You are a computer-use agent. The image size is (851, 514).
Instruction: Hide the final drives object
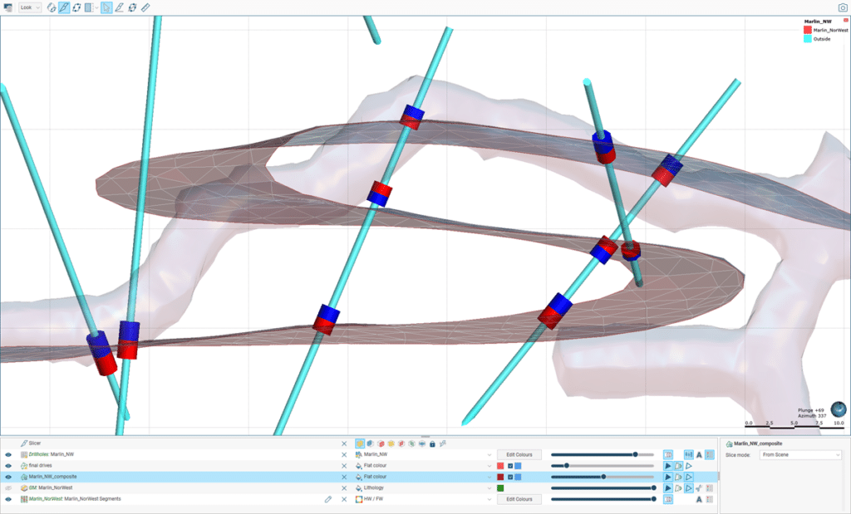pos(8,466)
